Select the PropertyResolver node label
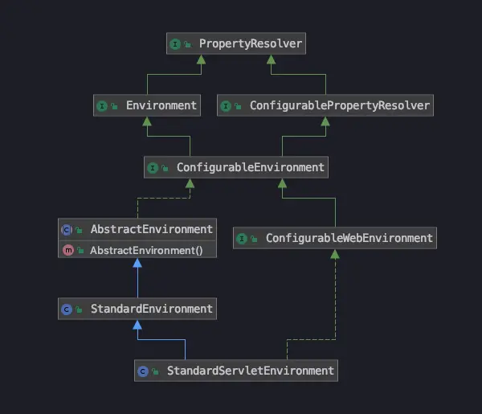 (x=251, y=43)
